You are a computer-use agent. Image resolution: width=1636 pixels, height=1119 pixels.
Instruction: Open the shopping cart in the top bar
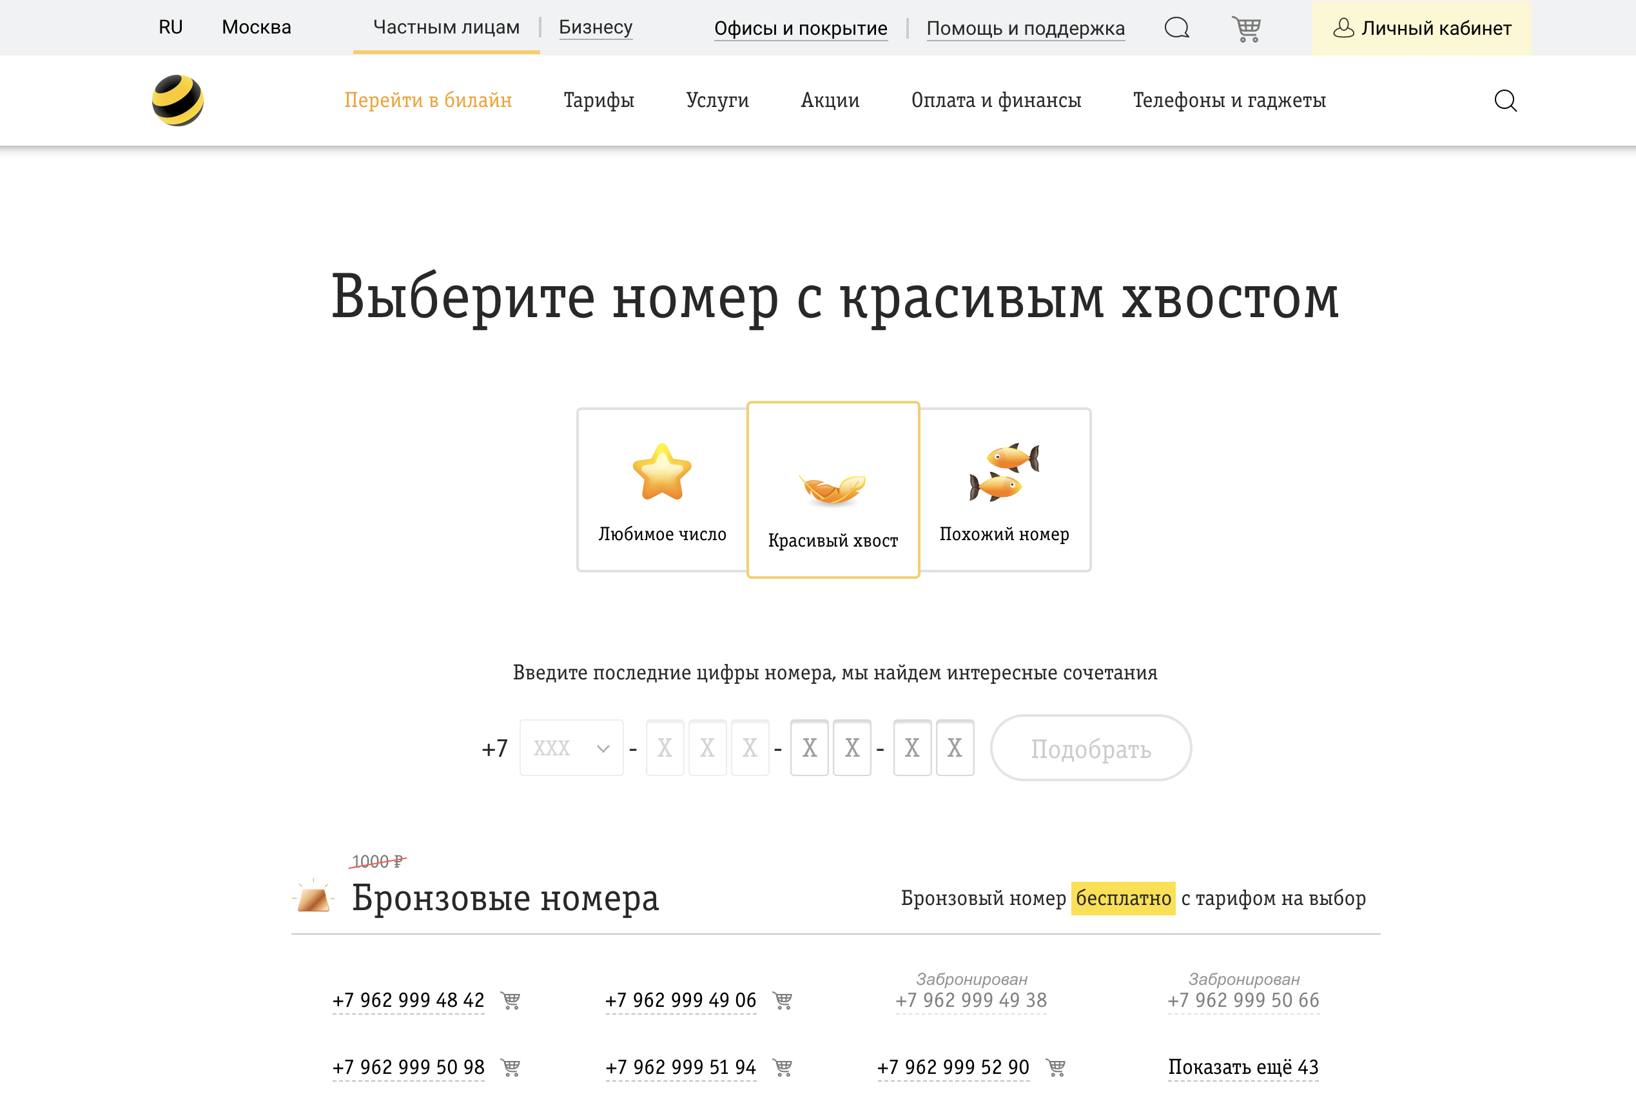1246,28
